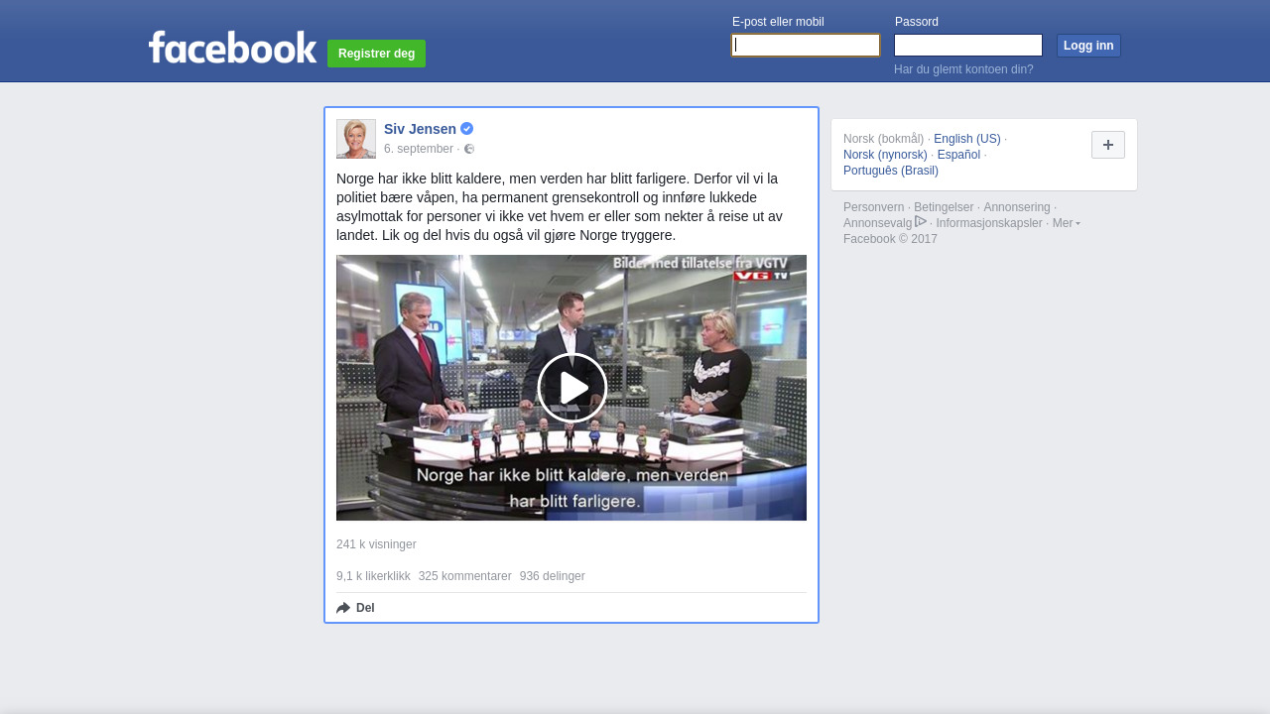
Task: Click the Passord input field
Action: [x=967, y=46]
